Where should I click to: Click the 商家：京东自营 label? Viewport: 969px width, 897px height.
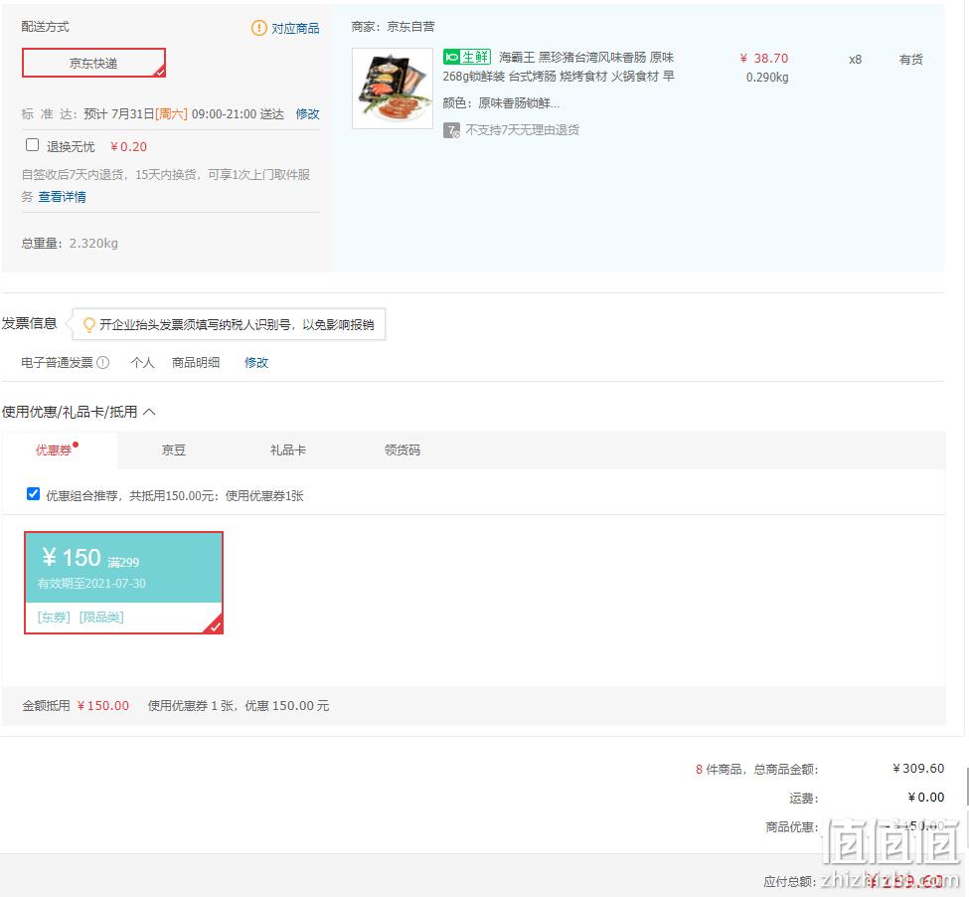(x=393, y=27)
